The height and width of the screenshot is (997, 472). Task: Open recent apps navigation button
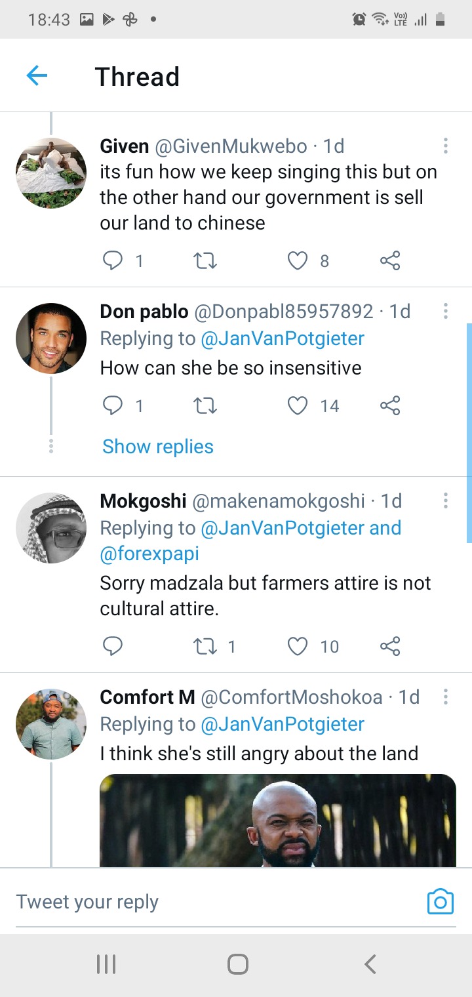tap(106, 964)
